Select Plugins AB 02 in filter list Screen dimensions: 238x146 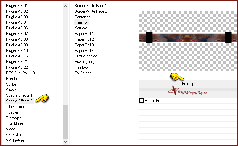[x=17, y=11]
